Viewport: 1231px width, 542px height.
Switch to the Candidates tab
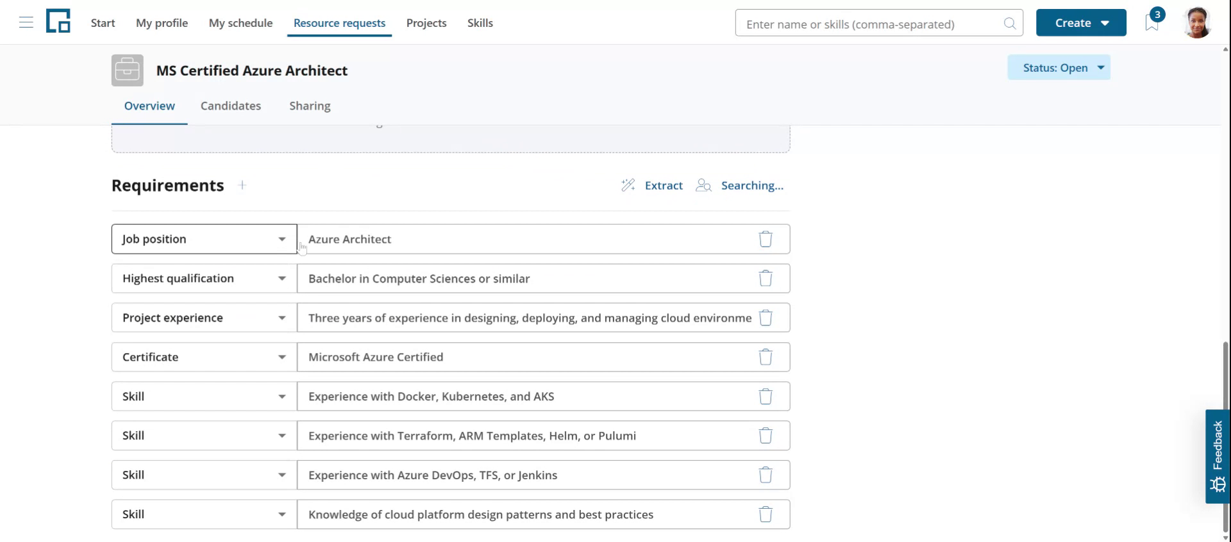click(x=231, y=106)
